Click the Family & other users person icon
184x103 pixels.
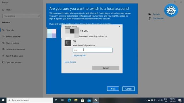[x=3, y=56]
